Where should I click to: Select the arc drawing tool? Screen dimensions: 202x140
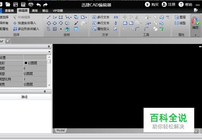click(x=61, y=23)
